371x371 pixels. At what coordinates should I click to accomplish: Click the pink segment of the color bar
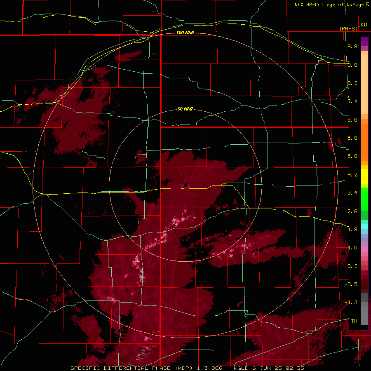tap(364, 250)
